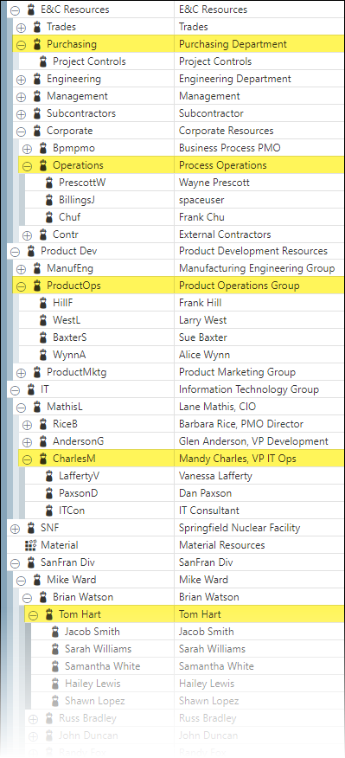Click the resource icon beside BillingsJ
This screenshot has width=345, height=758.
click(x=48, y=200)
